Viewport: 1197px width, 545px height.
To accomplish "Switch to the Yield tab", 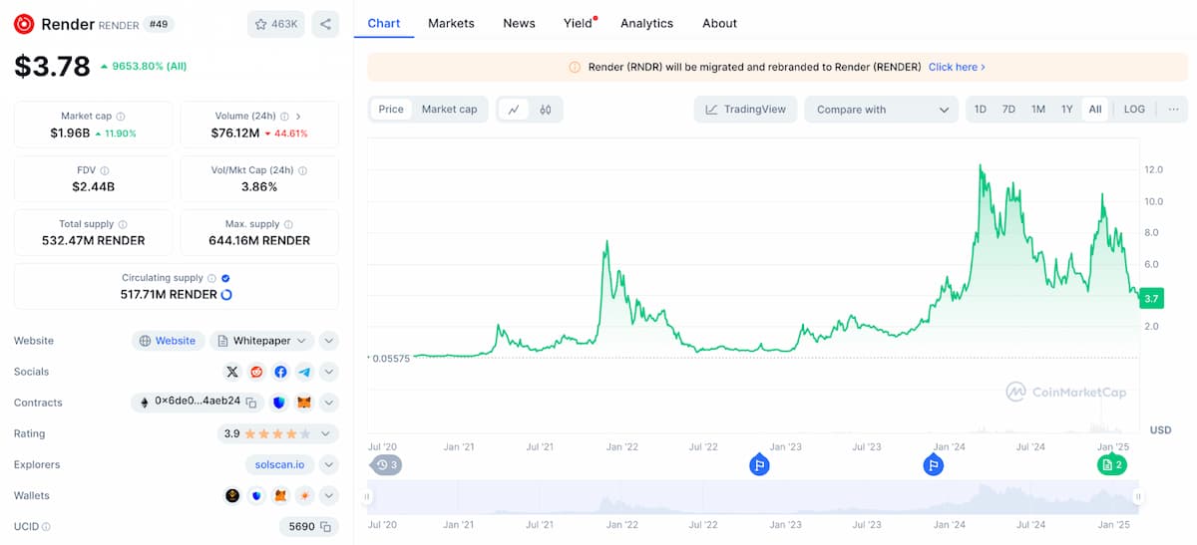I will (579, 23).
